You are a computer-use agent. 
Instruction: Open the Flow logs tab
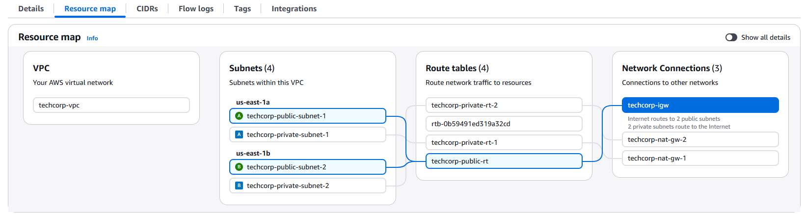[x=196, y=9]
